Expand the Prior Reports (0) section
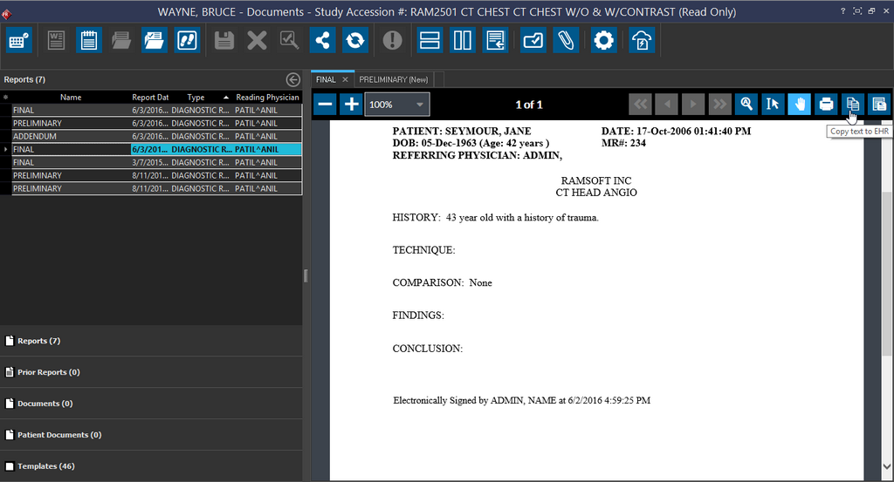This screenshot has height=482, width=894. (x=48, y=372)
